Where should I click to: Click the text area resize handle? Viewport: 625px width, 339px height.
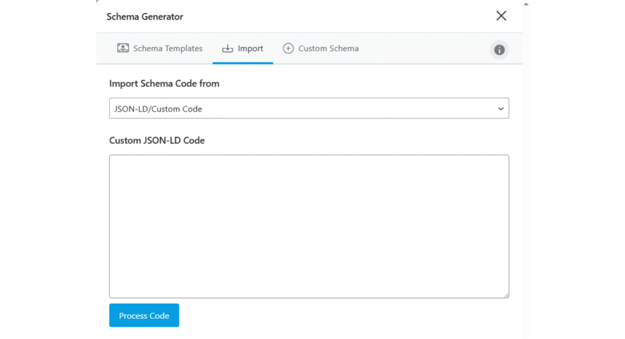tap(506, 295)
